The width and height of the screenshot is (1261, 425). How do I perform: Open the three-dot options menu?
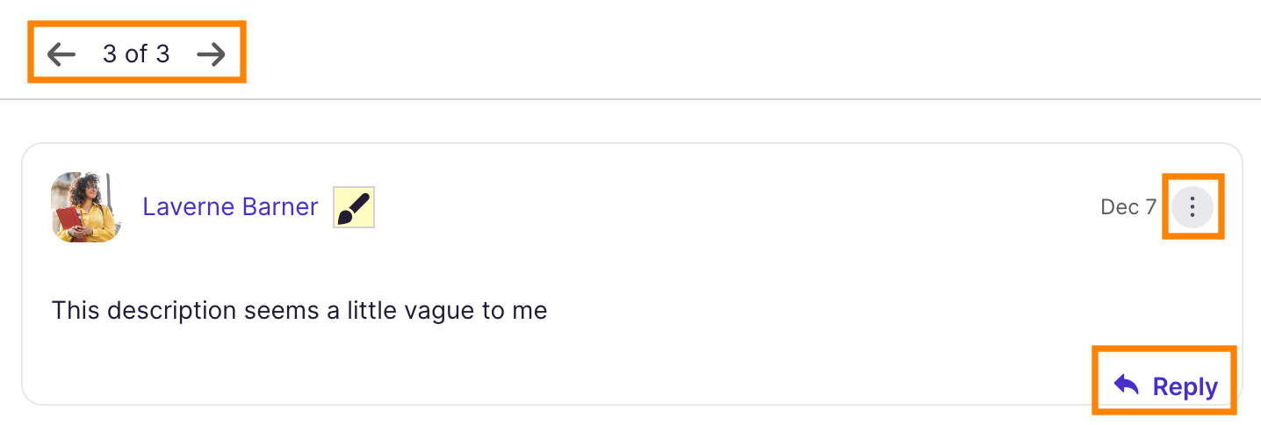click(1192, 207)
